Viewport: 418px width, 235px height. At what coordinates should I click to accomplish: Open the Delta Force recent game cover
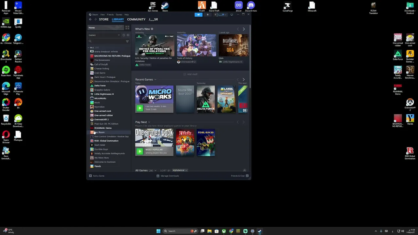[x=206, y=99]
